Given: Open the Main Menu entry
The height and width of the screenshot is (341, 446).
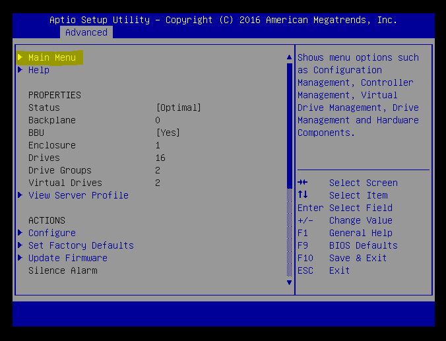Looking at the screenshot, I should pos(52,57).
